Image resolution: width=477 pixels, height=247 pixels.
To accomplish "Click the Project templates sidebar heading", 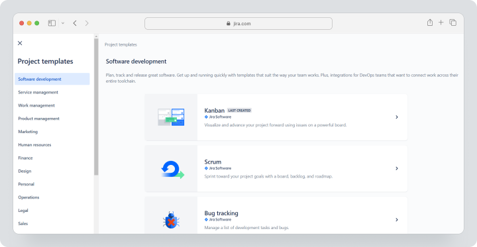I will (x=45, y=61).
